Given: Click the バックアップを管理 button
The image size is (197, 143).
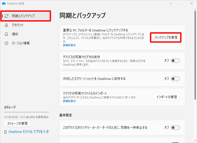Looking at the screenshot, I should point(166,37).
